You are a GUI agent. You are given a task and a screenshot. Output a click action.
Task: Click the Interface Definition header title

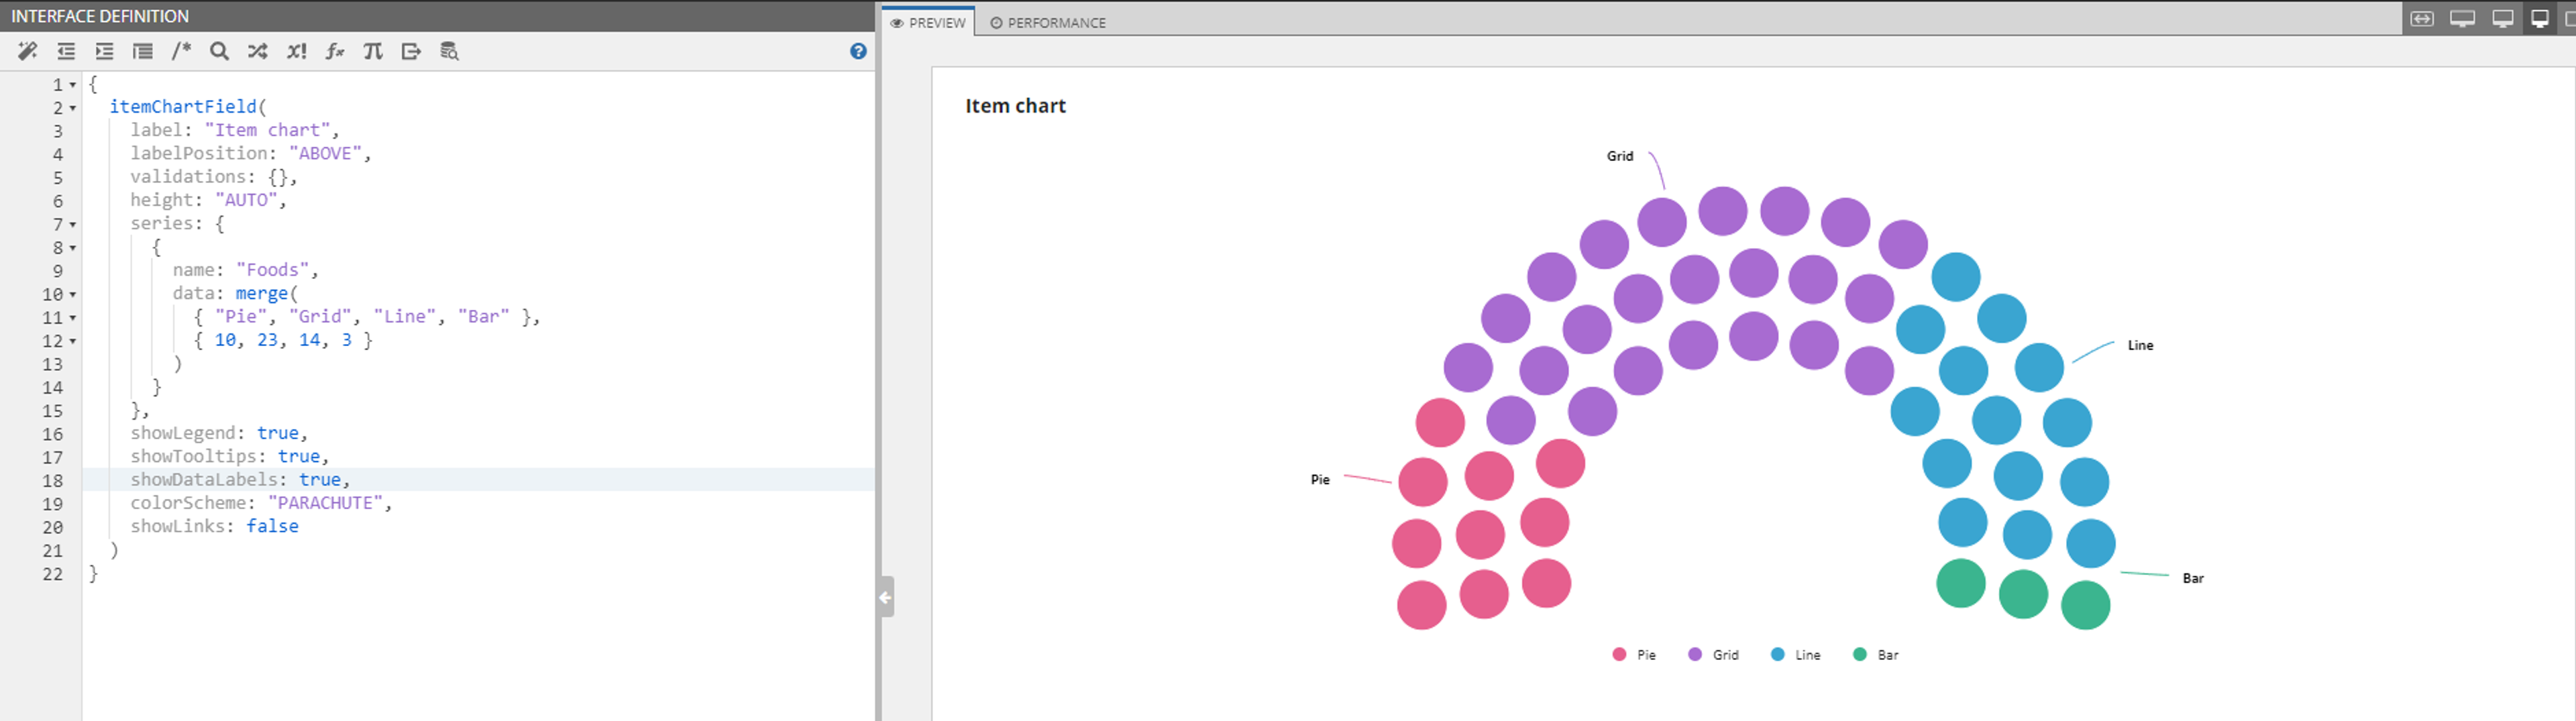100,16
